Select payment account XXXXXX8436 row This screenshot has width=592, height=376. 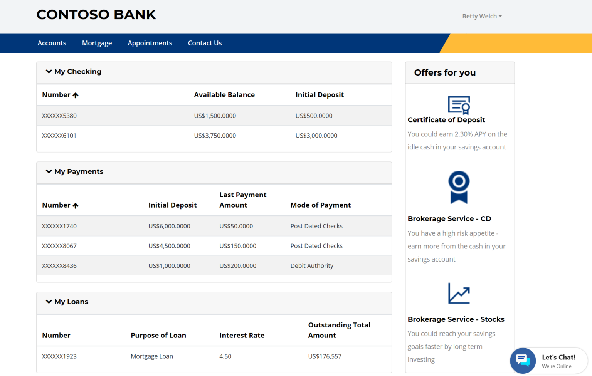click(154, 265)
